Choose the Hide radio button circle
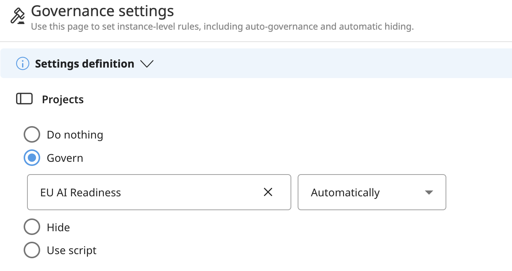This screenshot has width=512, height=271. [32, 227]
